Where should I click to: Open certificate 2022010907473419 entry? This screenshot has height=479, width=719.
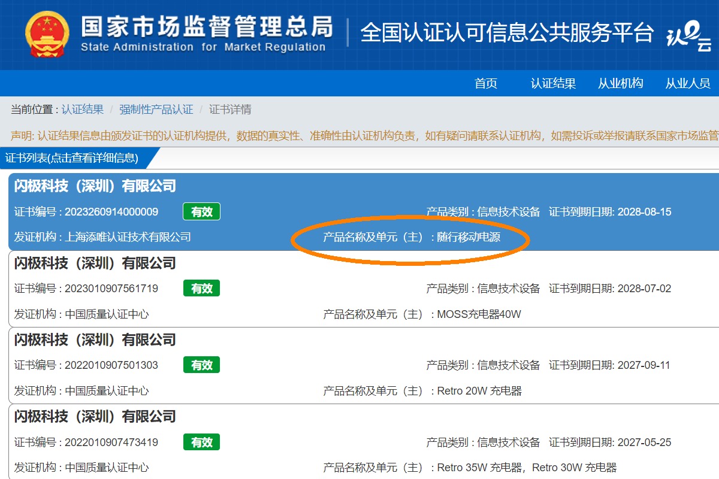[364, 442]
